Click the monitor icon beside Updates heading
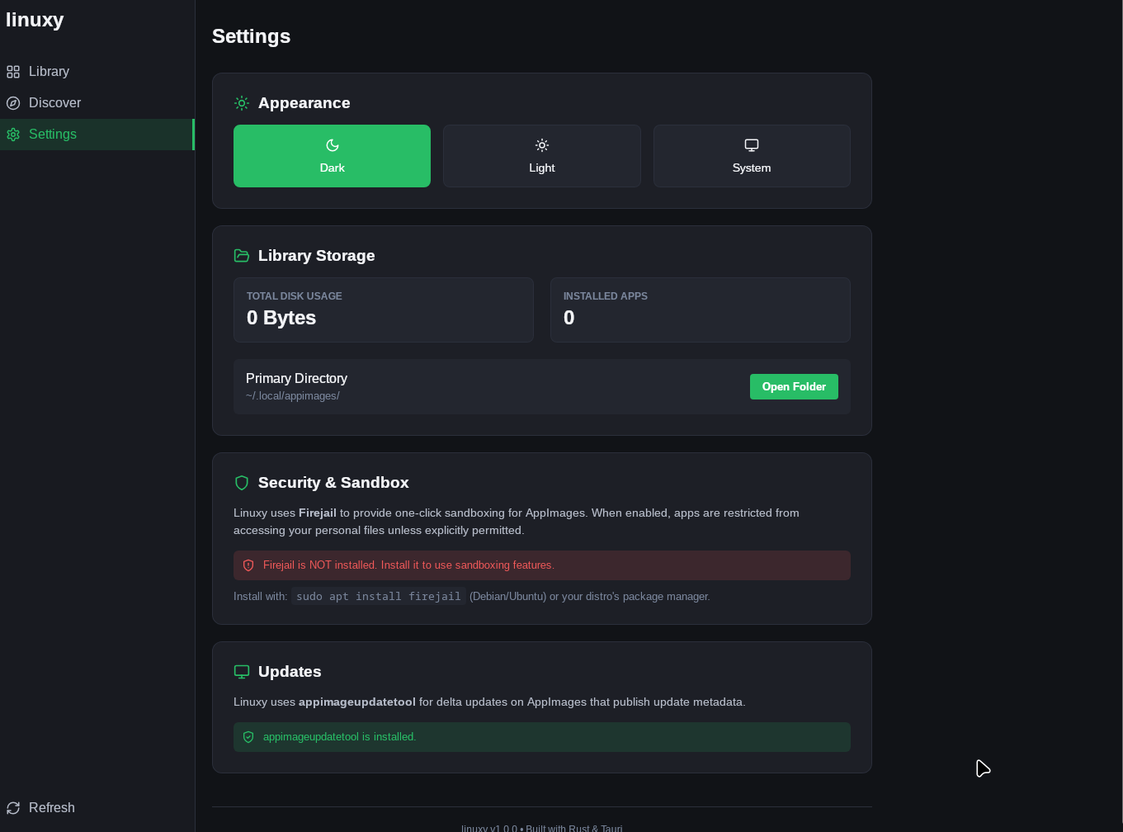The height and width of the screenshot is (832, 1123). pos(242,672)
